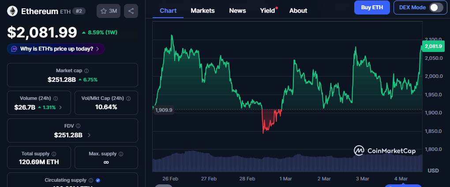
Task: Select the Yield tab
Action: (x=267, y=11)
